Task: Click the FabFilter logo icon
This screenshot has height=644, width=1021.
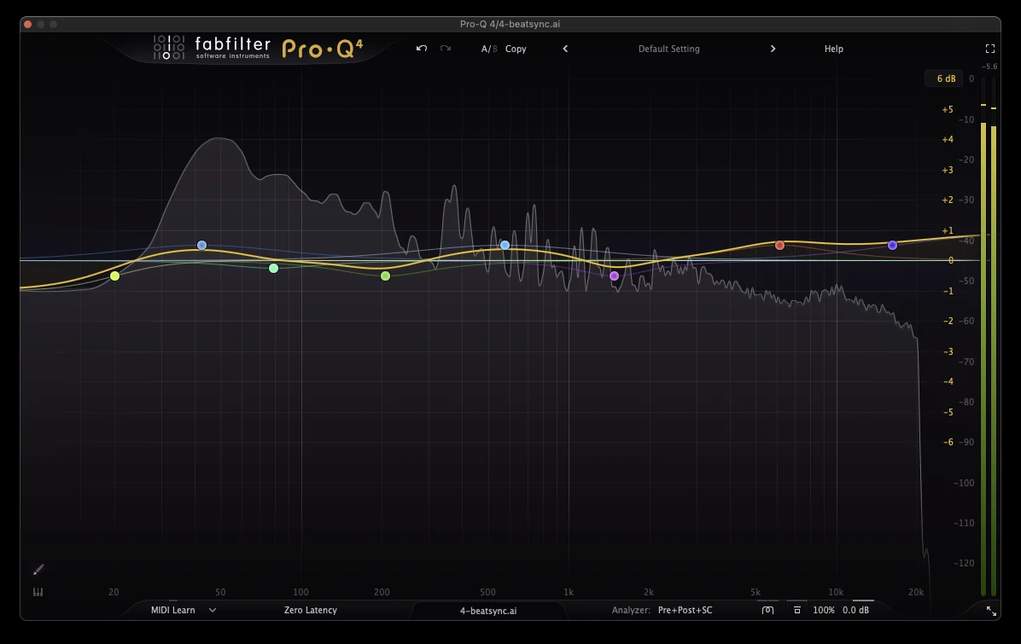Action: 169,48
